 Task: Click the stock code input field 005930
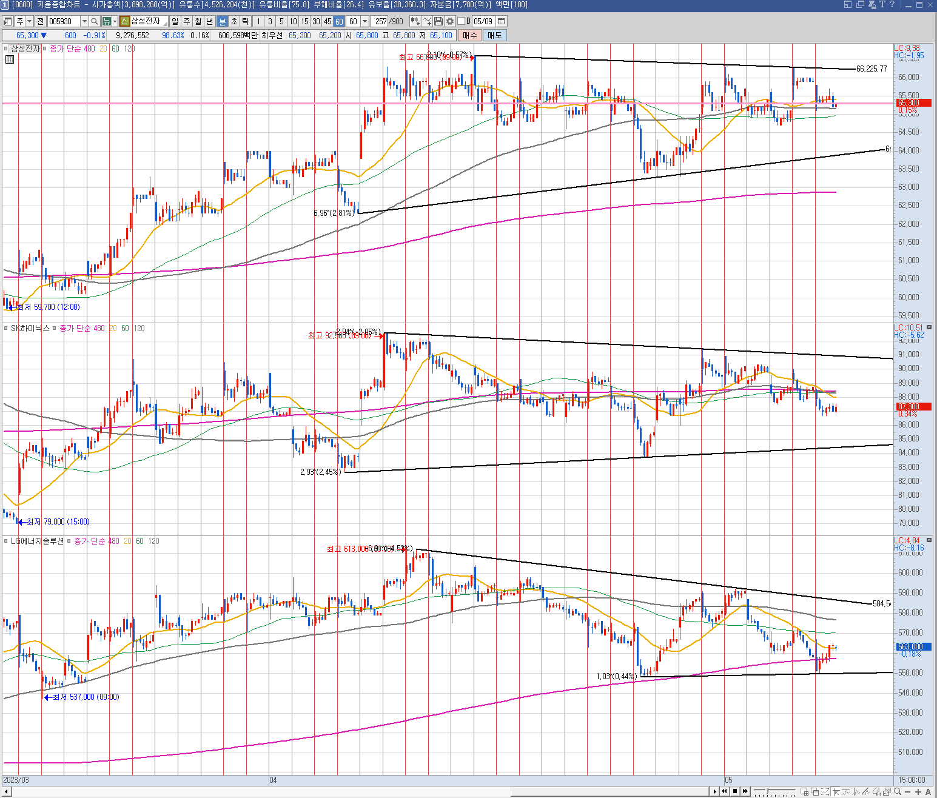(64, 21)
